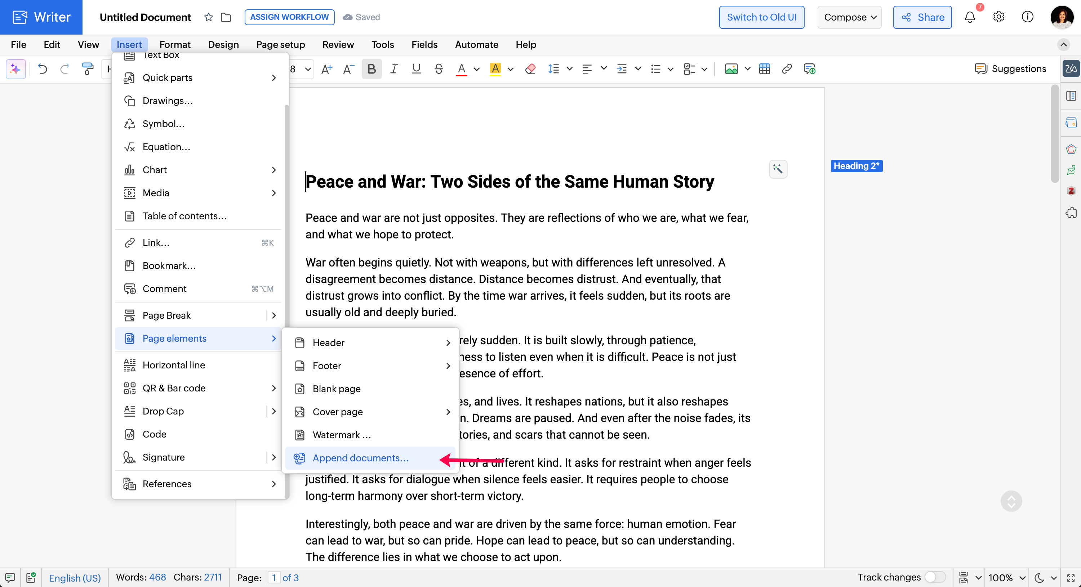This screenshot has height=587, width=1081.
Task: Toggle night mode moon icon
Action: [x=1040, y=577]
